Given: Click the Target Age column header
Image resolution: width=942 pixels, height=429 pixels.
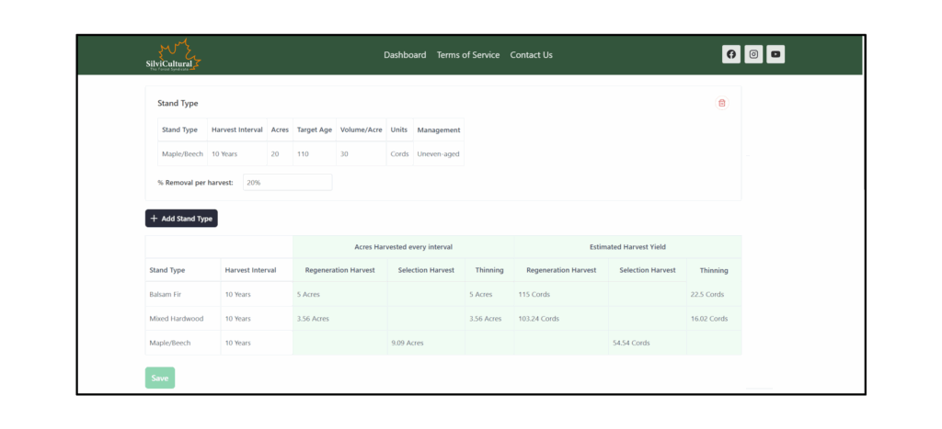Looking at the screenshot, I should click(314, 130).
